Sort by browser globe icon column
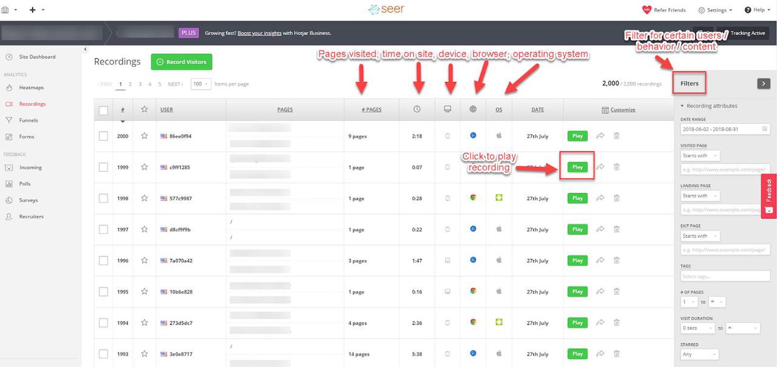This screenshot has height=367, width=777. (x=473, y=109)
